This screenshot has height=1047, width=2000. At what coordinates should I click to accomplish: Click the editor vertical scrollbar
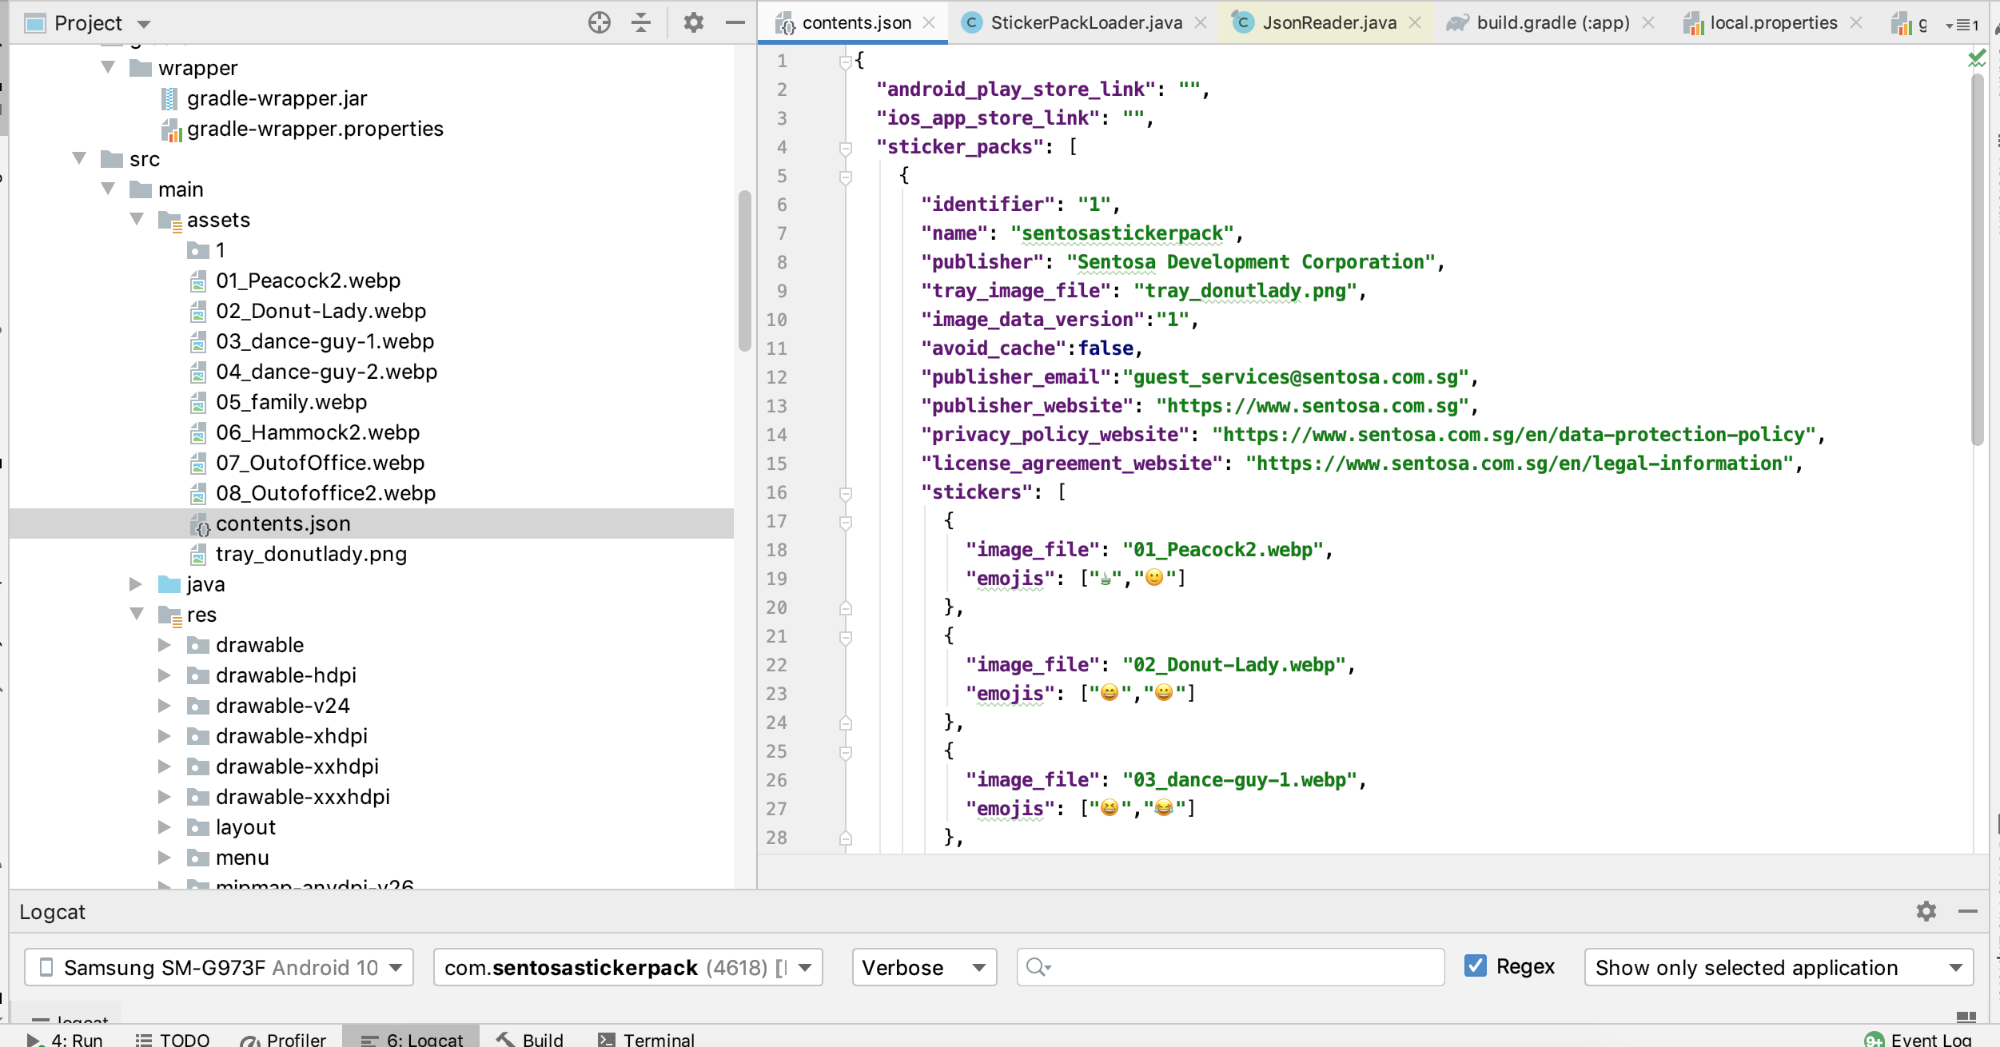(1978, 259)
